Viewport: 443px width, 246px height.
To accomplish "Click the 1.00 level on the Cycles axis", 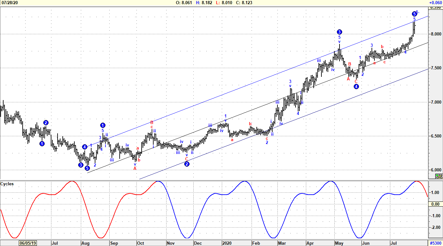I will click(435, 192).
